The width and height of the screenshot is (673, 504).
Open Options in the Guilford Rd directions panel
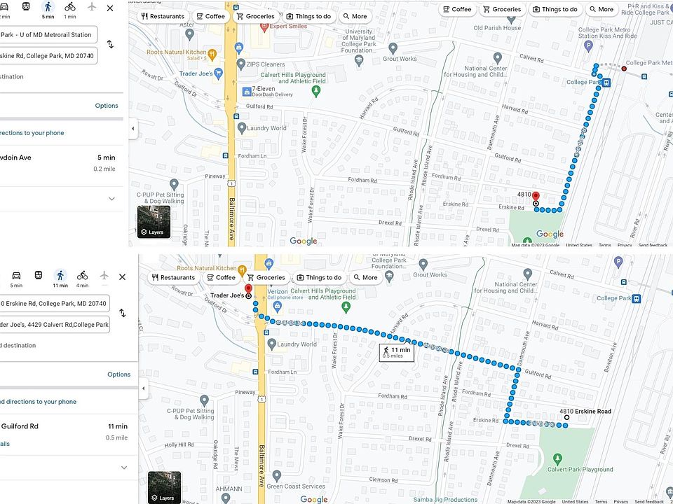[x=119, y=374]
